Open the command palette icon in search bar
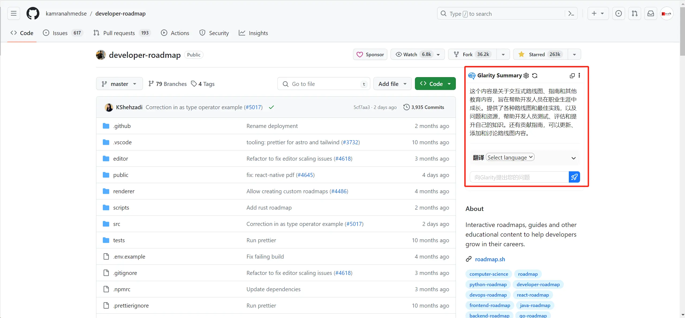Image resolution: width=685 pixels, height=318 pixels. point(571,13)
